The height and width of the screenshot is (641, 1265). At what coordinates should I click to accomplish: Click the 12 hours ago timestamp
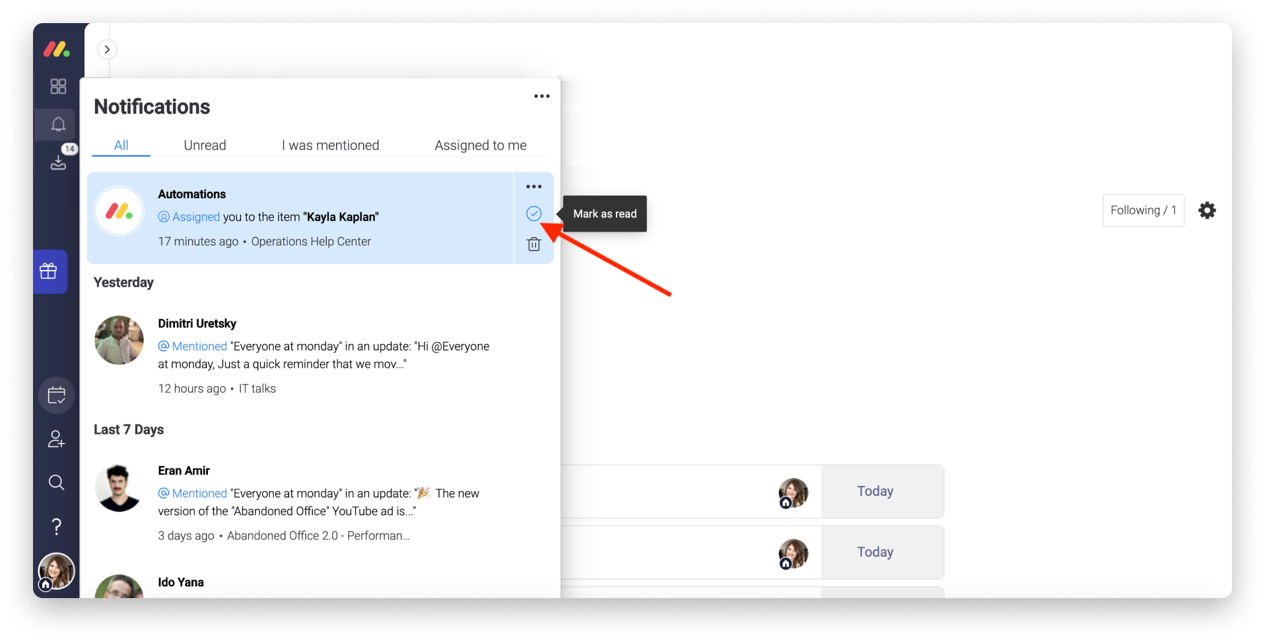pos(192,389)
